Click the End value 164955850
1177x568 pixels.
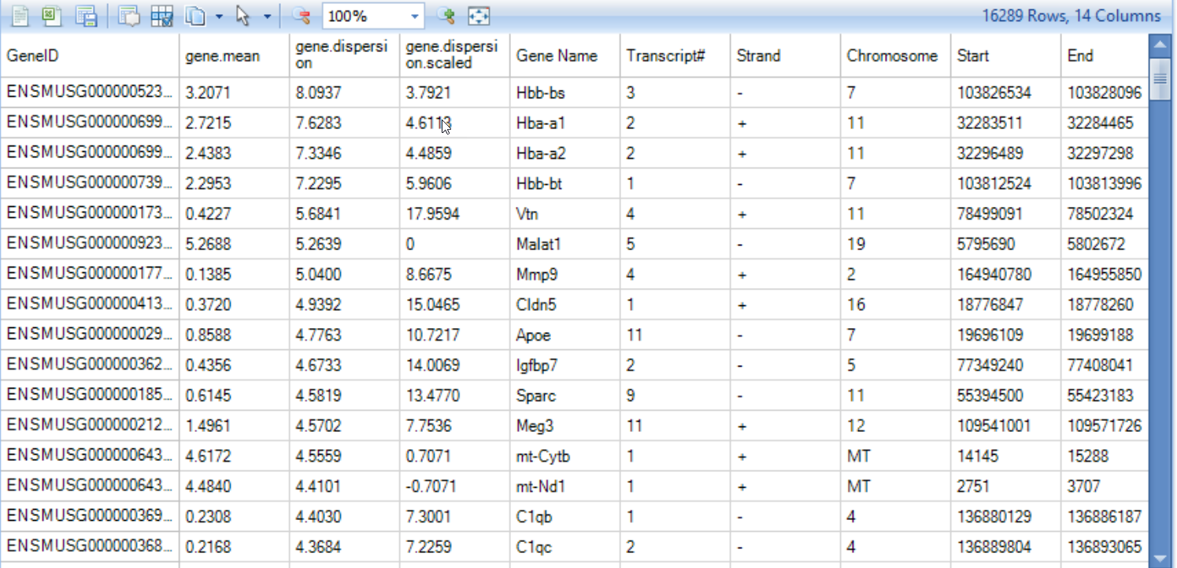(x=1105, y=275)
